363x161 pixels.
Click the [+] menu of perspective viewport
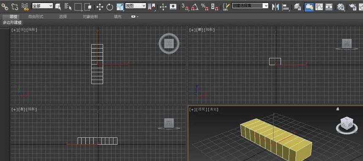coord(192,109)
